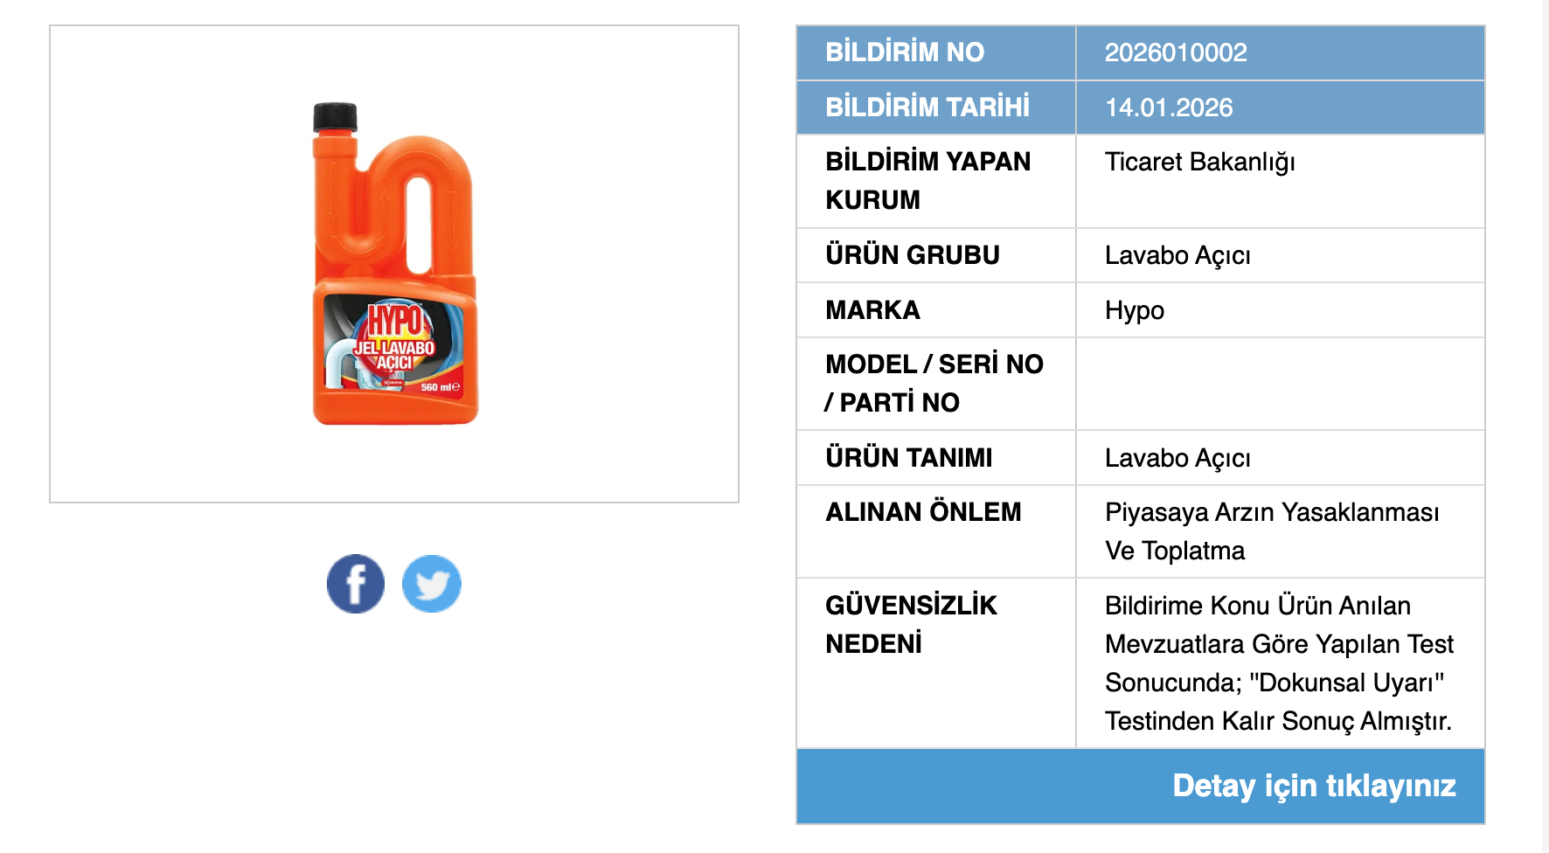
Task: Click the 'ÜRÜN TANIMI' row label
Action: tap(908, 458)
